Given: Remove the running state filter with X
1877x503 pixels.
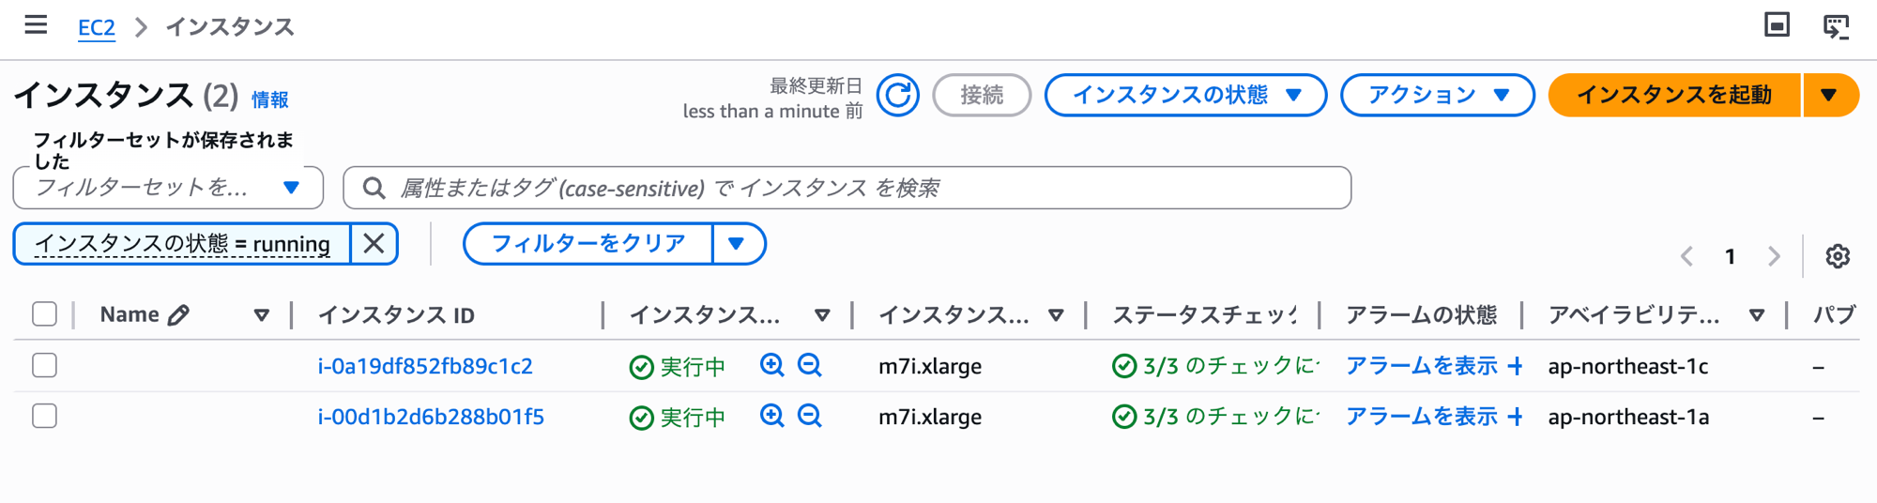Looking at the screenshot, I should 374,244.
